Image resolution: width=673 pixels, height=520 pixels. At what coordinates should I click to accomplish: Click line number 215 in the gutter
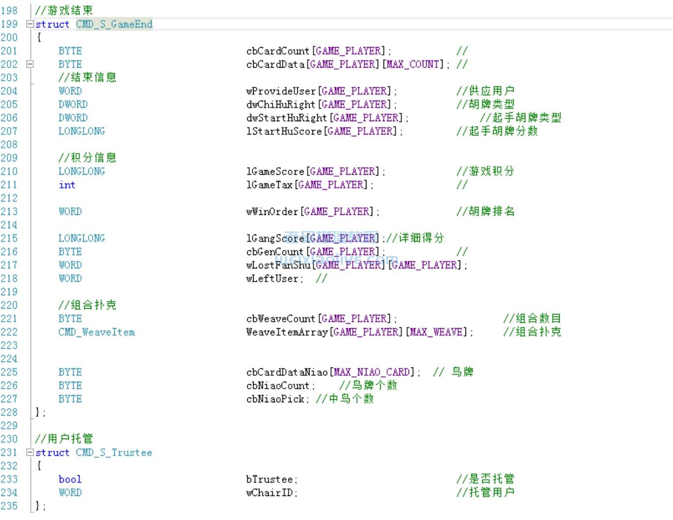coord(9,238)
